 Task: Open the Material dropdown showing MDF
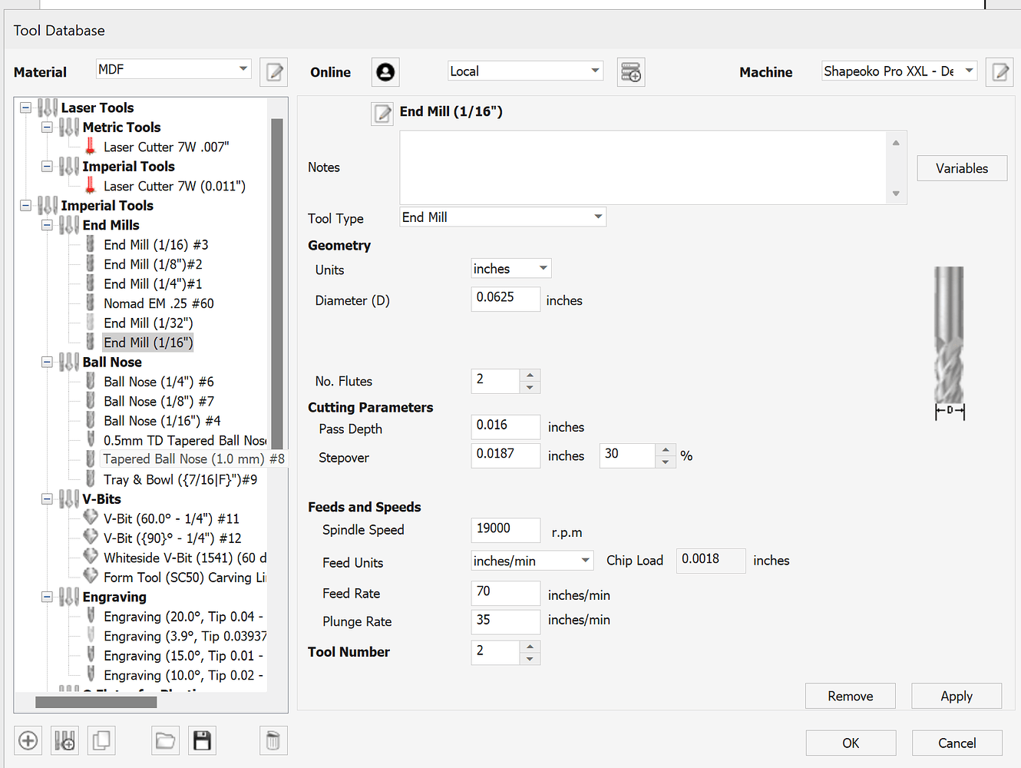click(174, 69)
